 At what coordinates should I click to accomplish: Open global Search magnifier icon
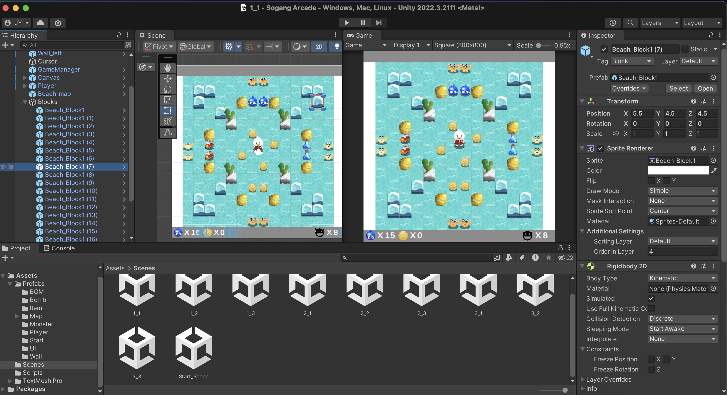[630, 23]
